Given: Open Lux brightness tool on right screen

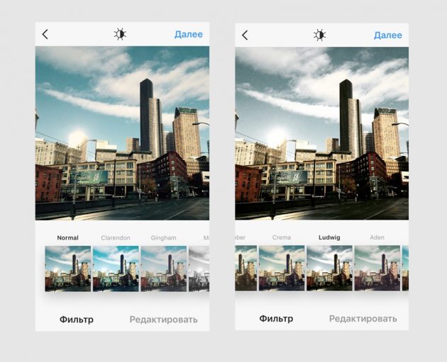Looking at the screenshot, I should click(x=320, y=35).
